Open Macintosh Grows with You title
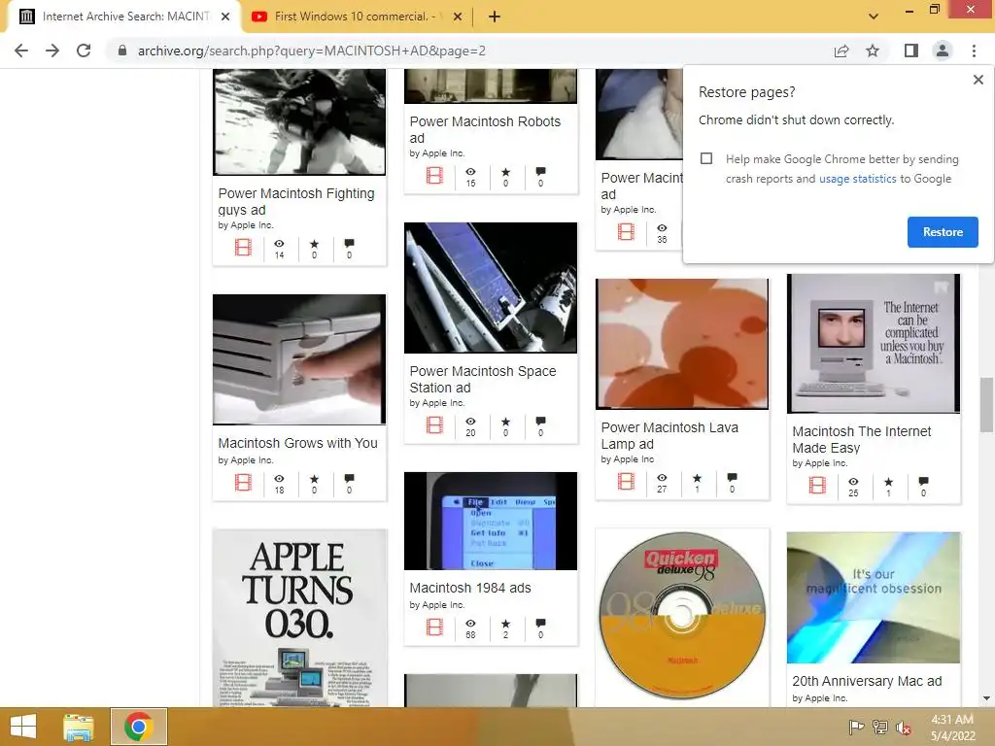The height and width of the screenshot is (746, 995). pyautogui.click(x=297, y=443)
